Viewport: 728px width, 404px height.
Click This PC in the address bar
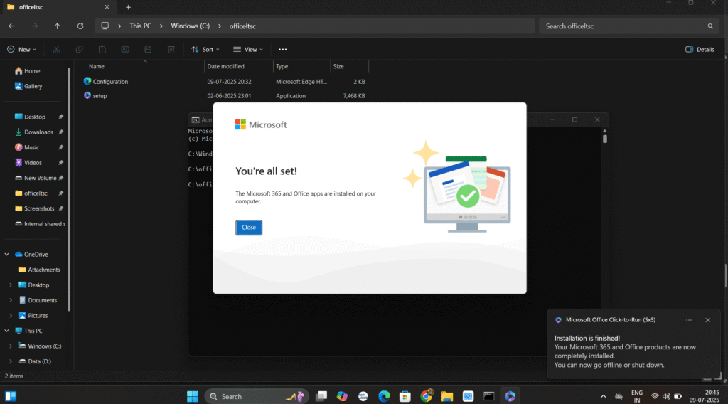140,26
